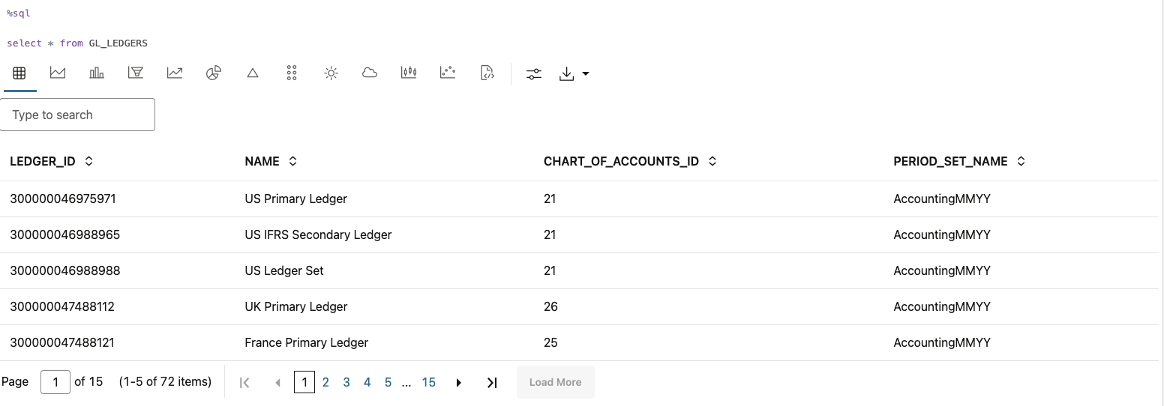This screenshot has width=1164, height=406.
Task: Go to the next page arrow
Action: (459, 383)
